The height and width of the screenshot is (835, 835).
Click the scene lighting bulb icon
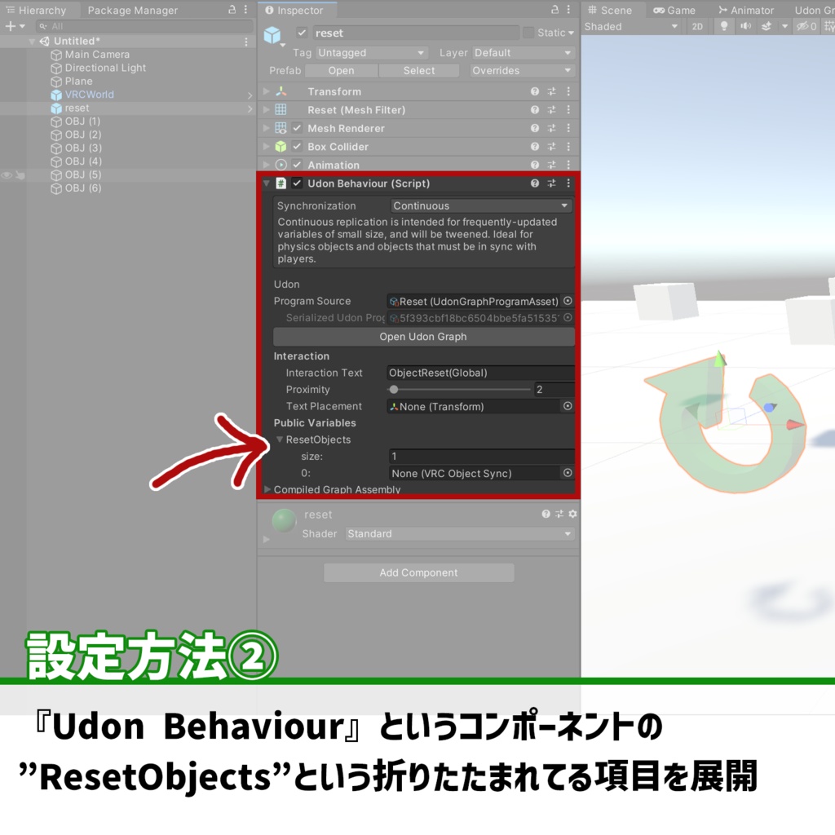724,26
